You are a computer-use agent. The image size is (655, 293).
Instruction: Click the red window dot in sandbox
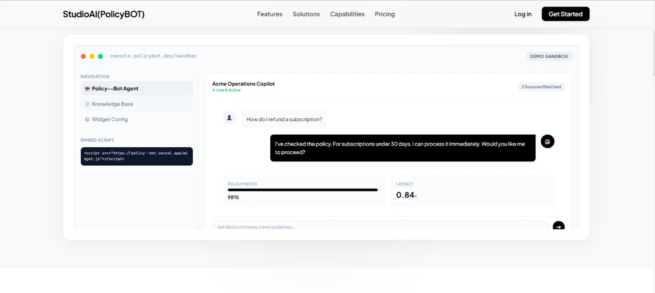click(x=84, y=56)
